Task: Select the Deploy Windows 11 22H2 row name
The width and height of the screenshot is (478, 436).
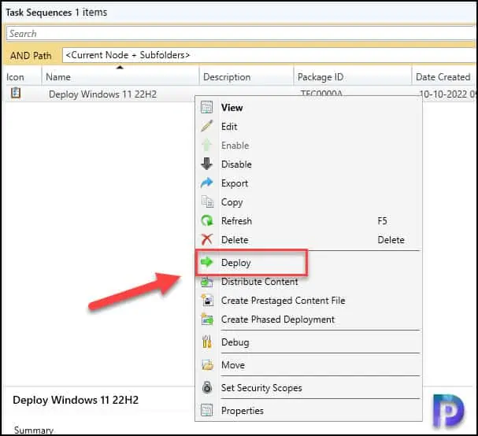Action: [x=102, y=94]
